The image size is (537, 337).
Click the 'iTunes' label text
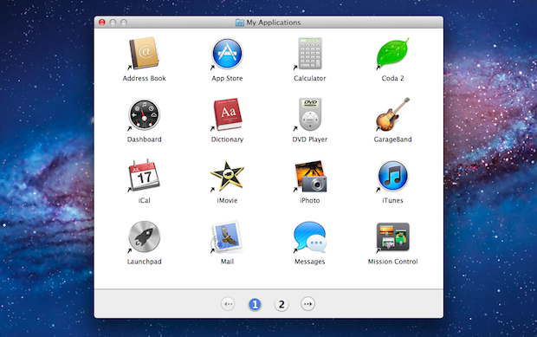pos(392,200)
